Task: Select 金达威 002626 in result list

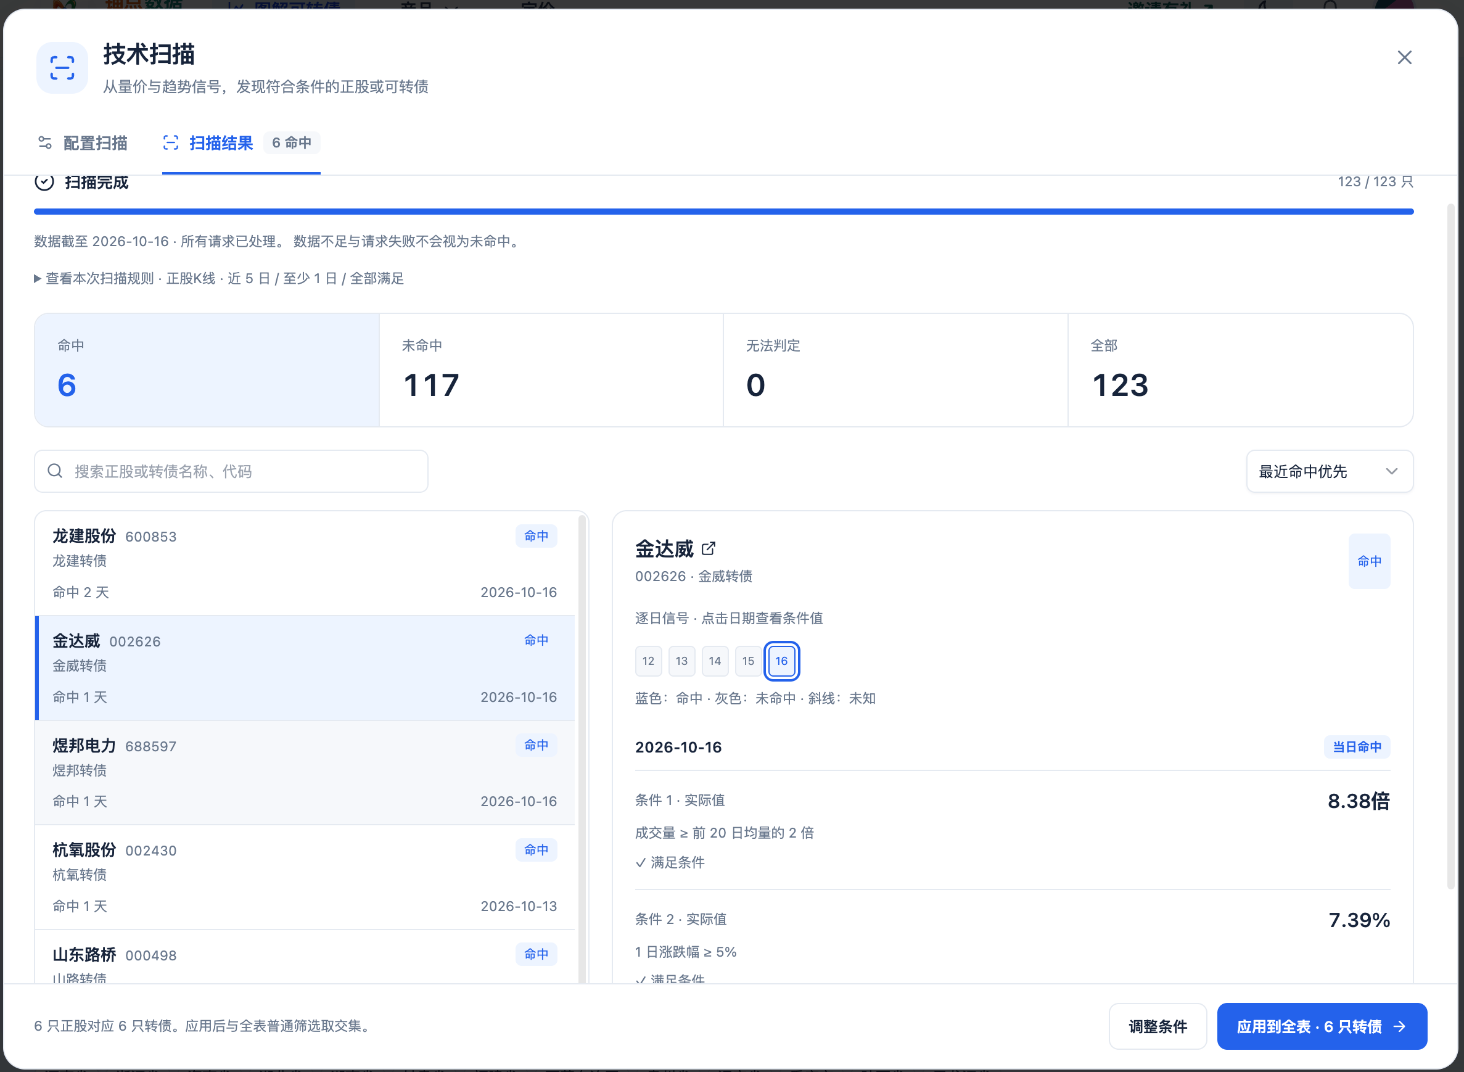Action: click(x=305, y=668)
